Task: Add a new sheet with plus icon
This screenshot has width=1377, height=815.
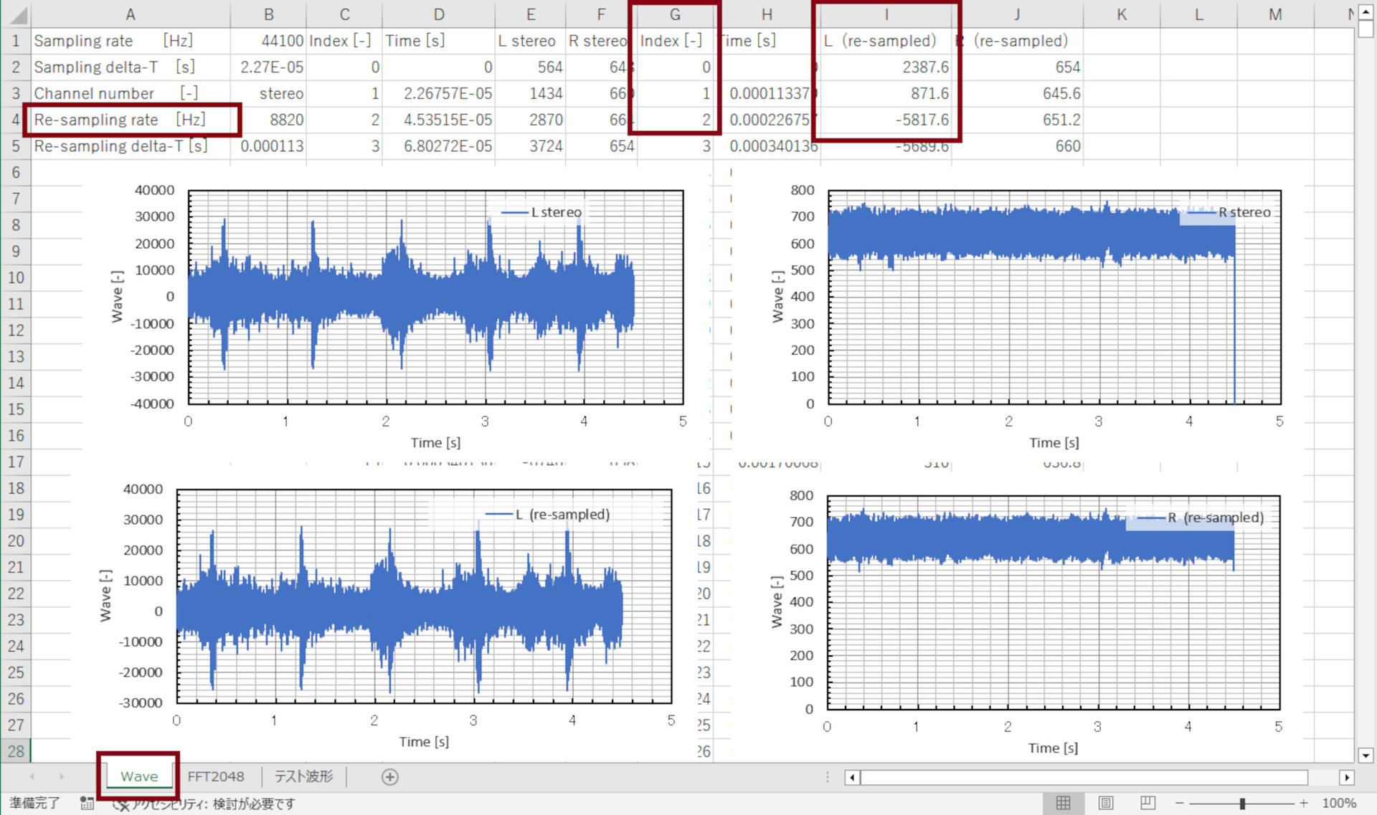Action: point(390,777)
